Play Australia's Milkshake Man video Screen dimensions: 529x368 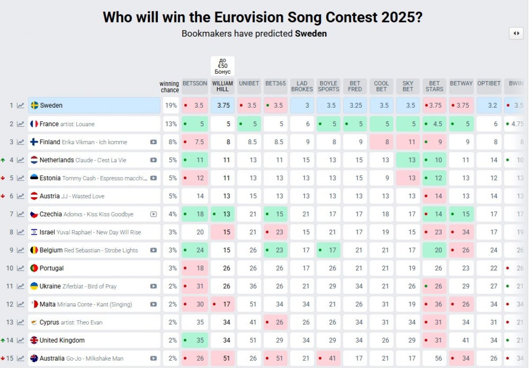[153, 358]
